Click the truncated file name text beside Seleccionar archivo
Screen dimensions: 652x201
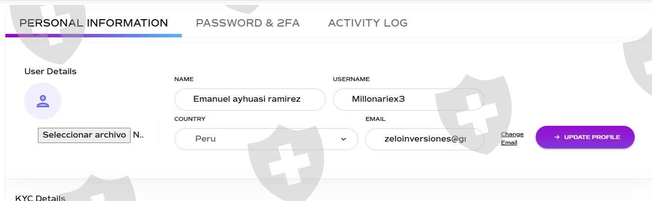(x=138, y=135)
